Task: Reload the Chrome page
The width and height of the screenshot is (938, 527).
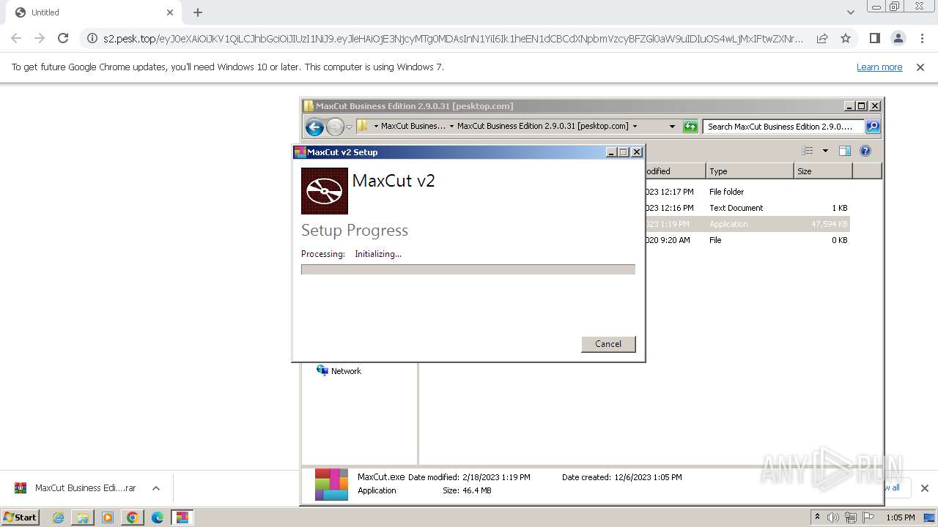Action: [63, 38]
